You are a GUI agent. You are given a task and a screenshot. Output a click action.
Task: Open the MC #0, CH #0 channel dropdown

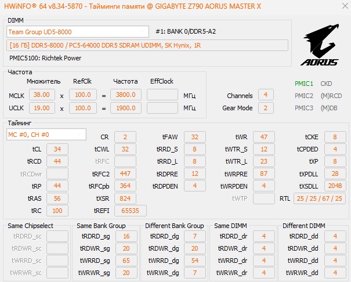pos(46,135)
